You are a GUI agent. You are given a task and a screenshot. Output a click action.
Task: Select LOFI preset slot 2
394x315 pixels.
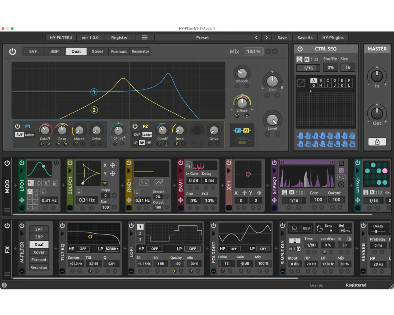click(140, 233)
